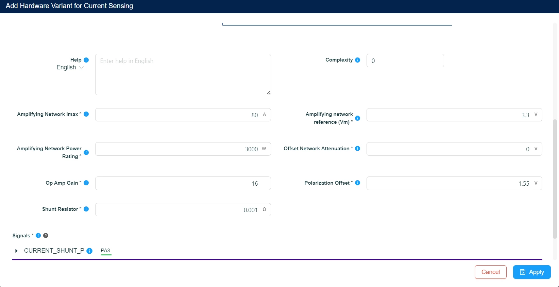Image resolution: width=559 pixels, height=287 pixels.
Task: Click the CURRENT_SHUNT_P signal name
Action: [54, 251]
